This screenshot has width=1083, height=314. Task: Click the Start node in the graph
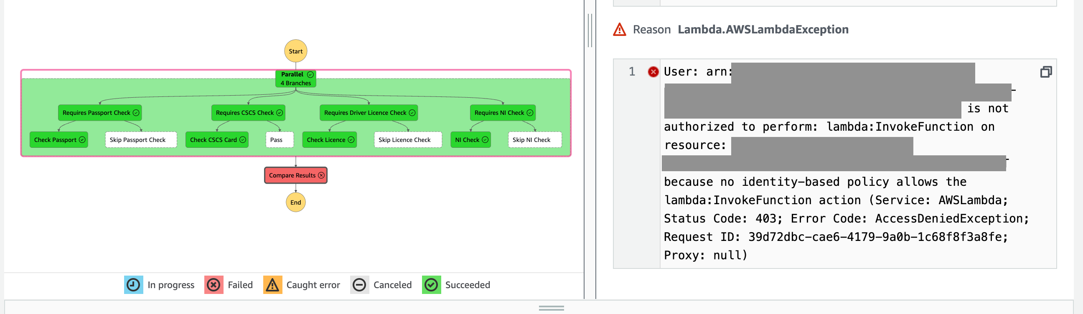click(x=295, y=51)
